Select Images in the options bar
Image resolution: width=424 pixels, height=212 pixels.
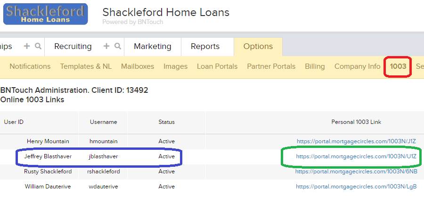click(175, 66)
